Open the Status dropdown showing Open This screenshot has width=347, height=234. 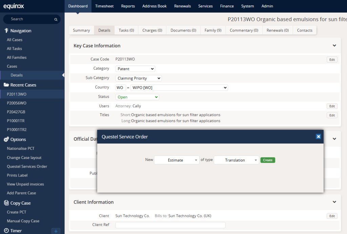(137, 97)
